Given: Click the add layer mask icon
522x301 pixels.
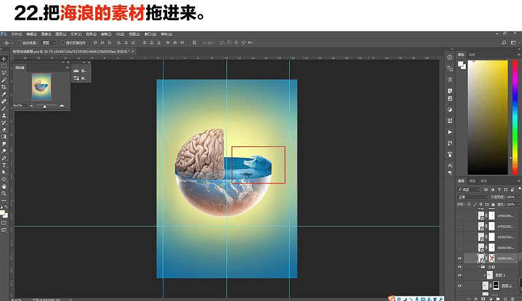Looking at the screenshot, I should (x=483, y=299).
